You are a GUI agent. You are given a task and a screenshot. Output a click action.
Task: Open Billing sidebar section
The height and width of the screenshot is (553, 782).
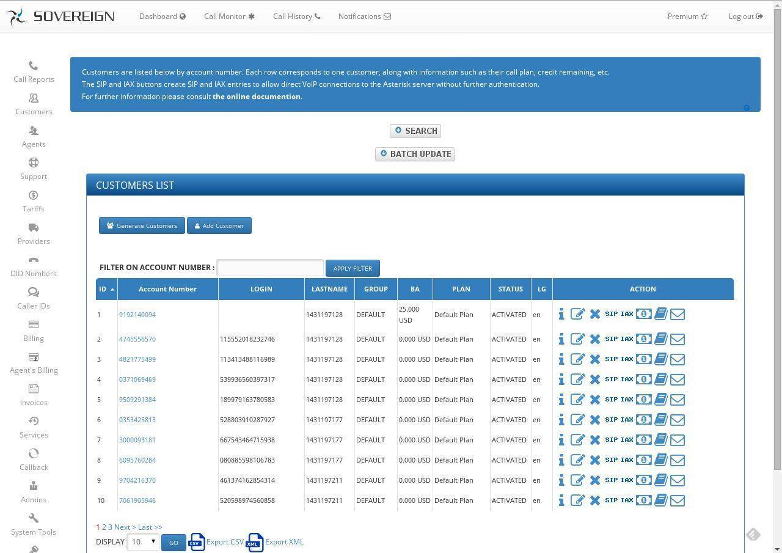[34, 331]
